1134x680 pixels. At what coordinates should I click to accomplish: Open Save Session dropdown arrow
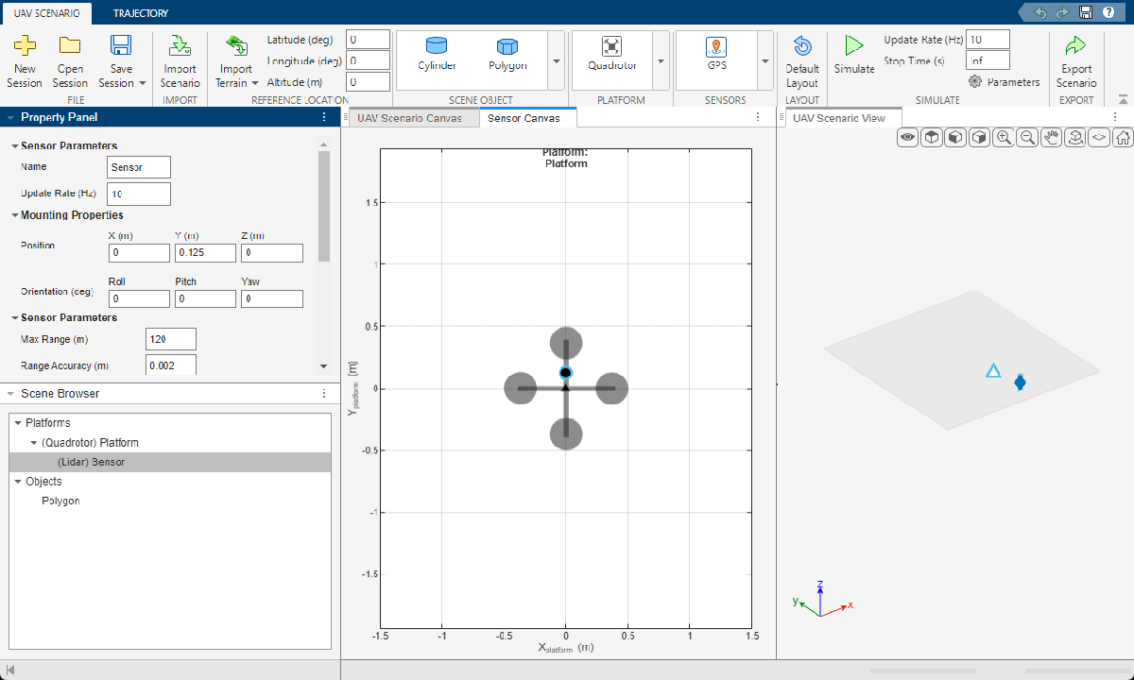(142, 83)
